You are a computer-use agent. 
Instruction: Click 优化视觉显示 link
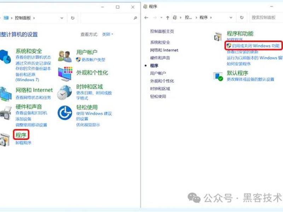point(88,125)
